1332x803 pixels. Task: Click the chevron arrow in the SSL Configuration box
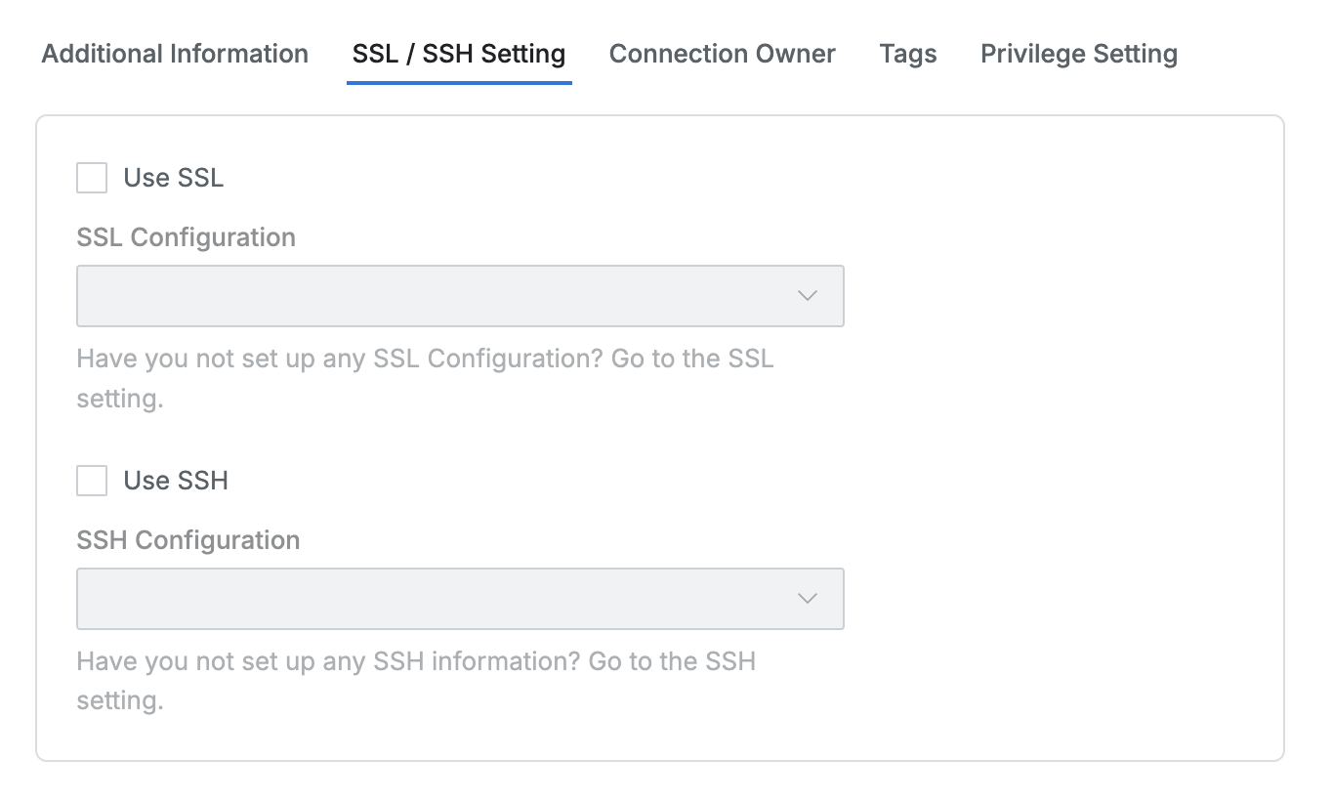coord(807,296)
